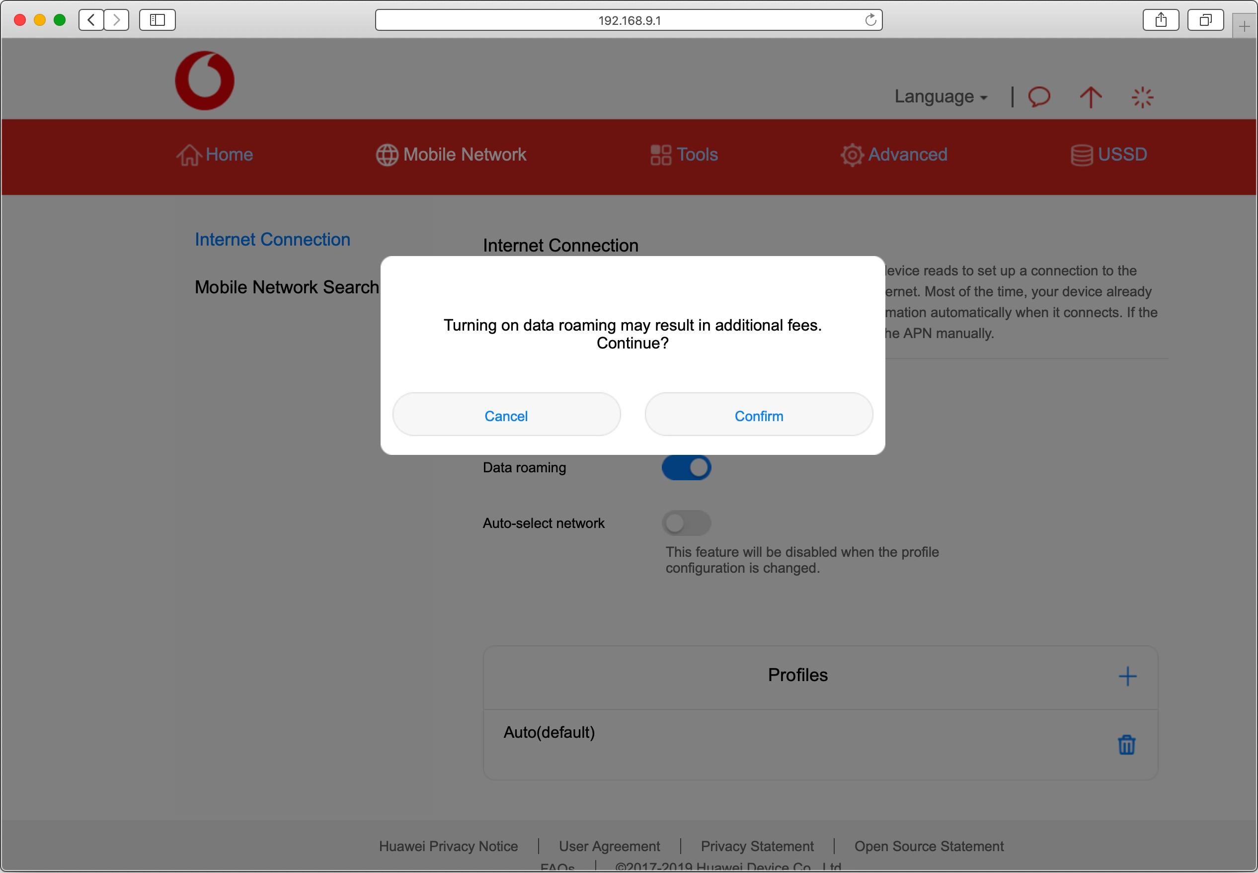
Task: Click the update arrow icon in header
Action: click(1090, 97)
